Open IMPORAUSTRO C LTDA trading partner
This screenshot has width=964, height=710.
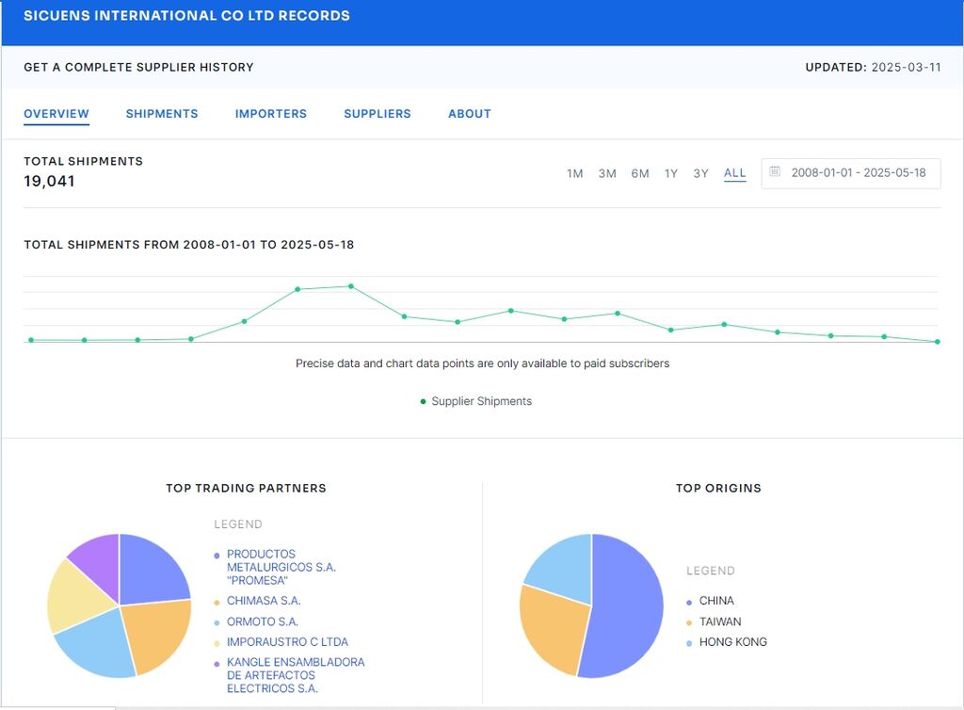pyautogui.click(x=287, y=643)
